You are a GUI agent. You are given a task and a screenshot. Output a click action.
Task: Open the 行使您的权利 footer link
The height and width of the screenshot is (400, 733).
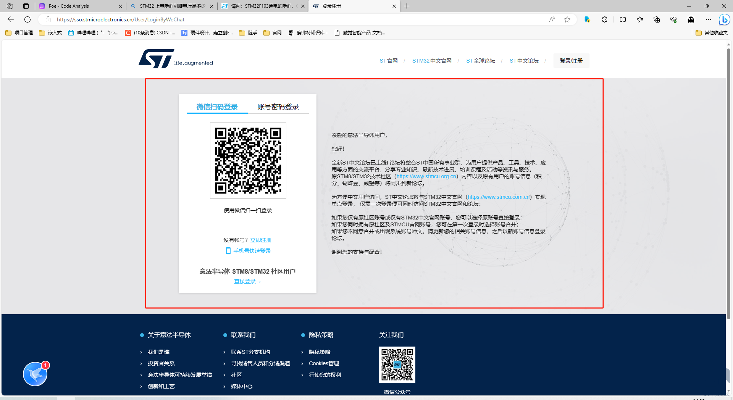click(x=325, y=375)
